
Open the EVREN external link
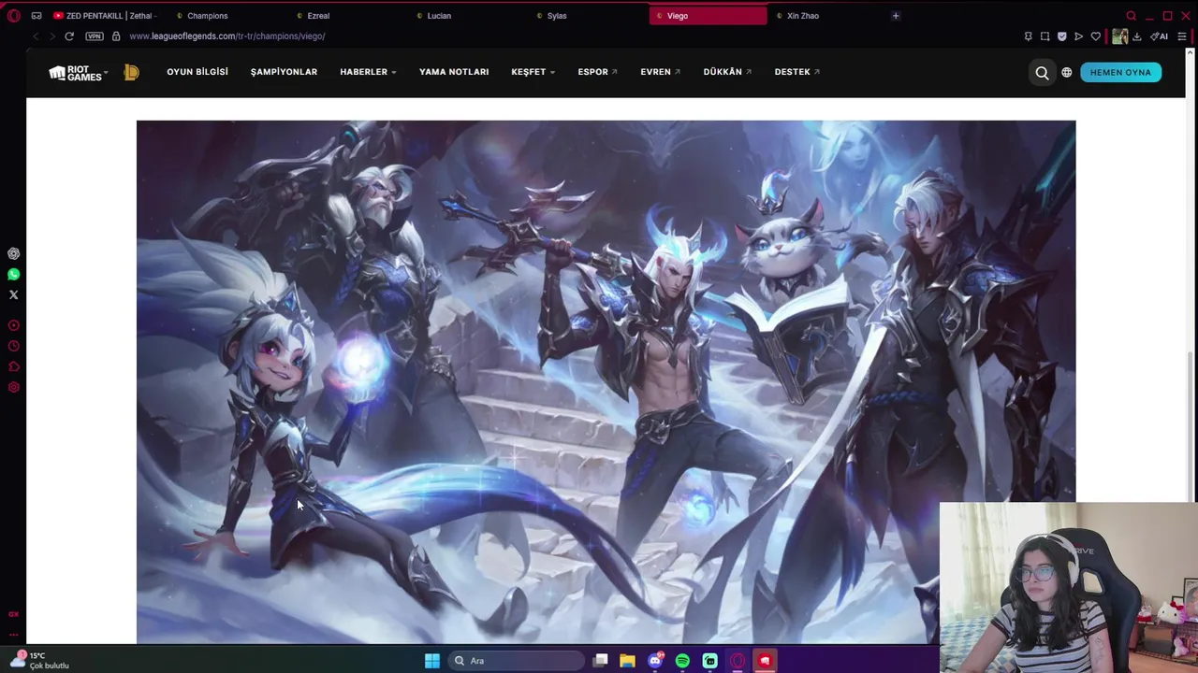(x=660, y=72)
